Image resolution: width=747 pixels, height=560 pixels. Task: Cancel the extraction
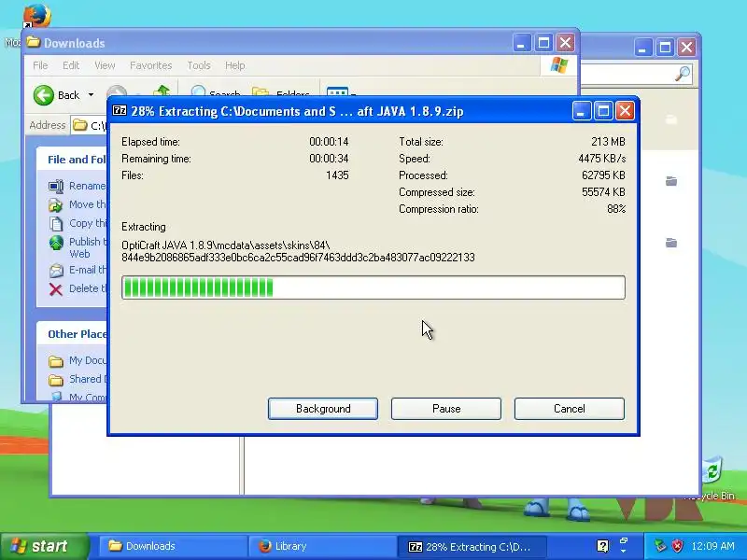(570, 409)
